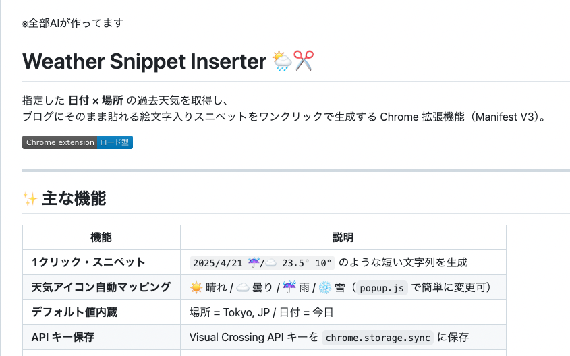This screenshot has height=356, width=570.
Task: Click the 天気アイコン自動マッピング cell
Action: 101,287
